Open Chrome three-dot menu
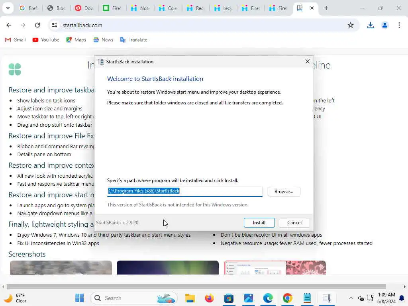408x306 pixels. coord(399,25)
